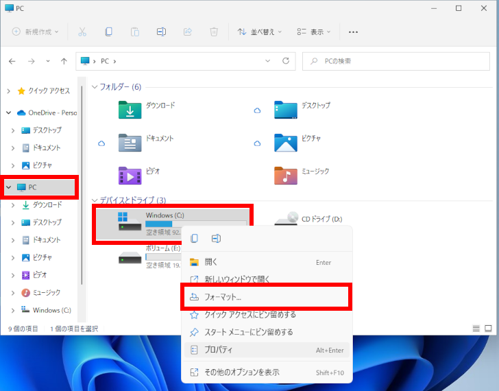Open the 表示 view dropdown
Viewport: 499px width, 391px height.
coord(314,32)
